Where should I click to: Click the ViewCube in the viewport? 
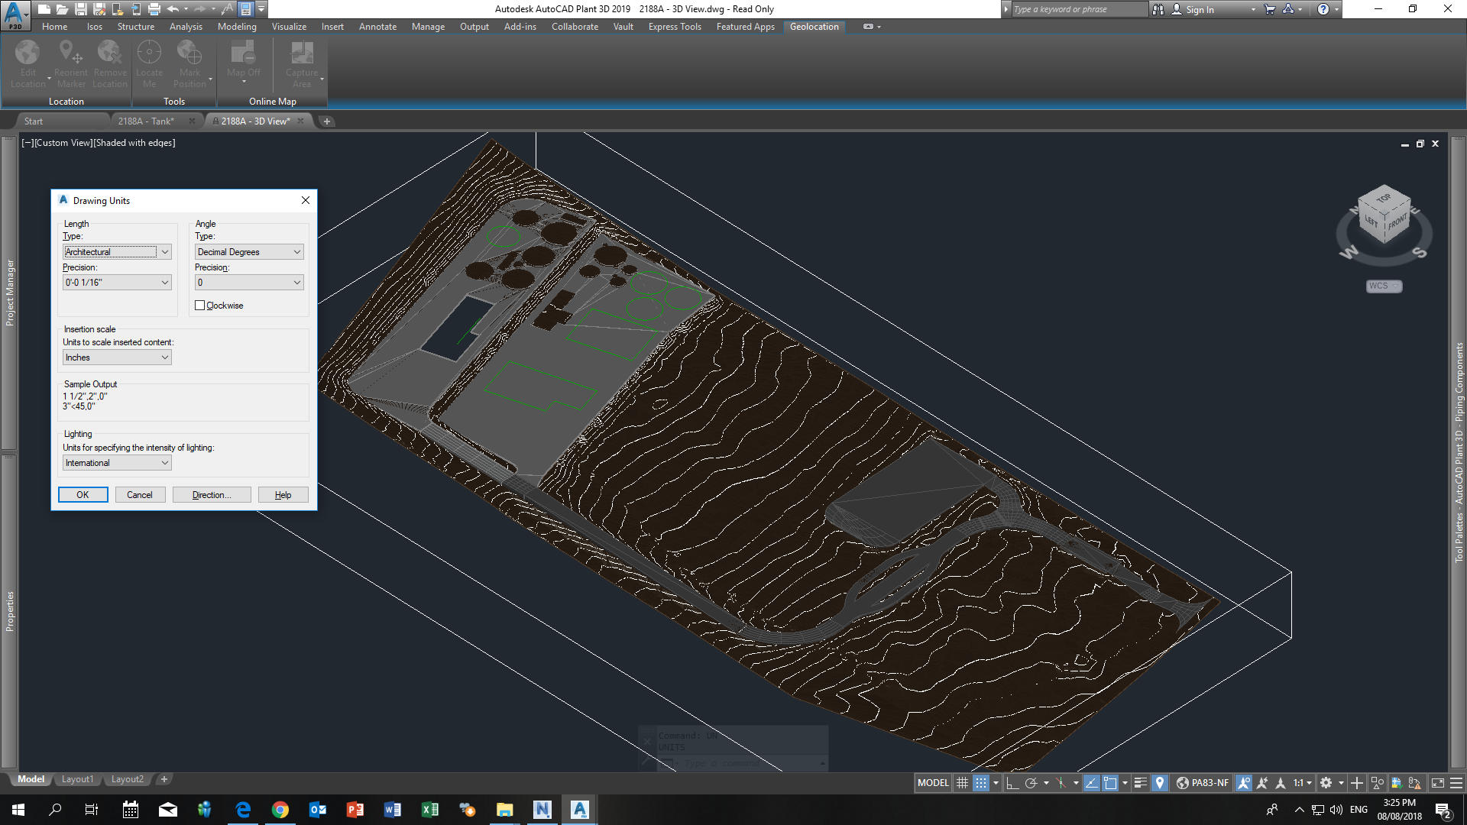1384,215
